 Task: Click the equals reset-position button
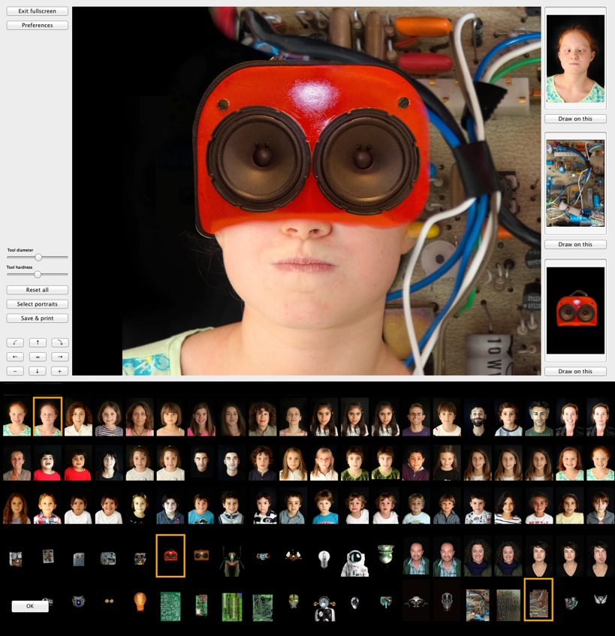point(37,357)
